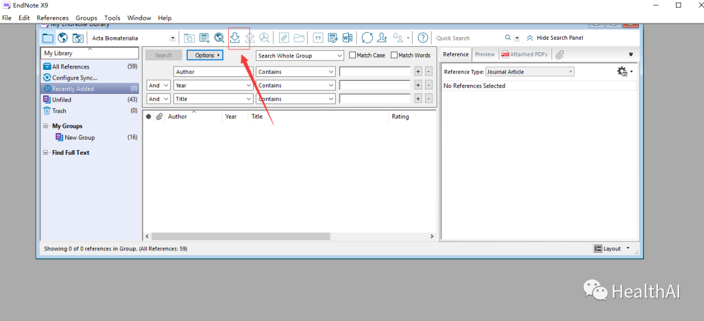Open the Quick Search options arrow
Viewport: 704px width, 321px height.
517,38
